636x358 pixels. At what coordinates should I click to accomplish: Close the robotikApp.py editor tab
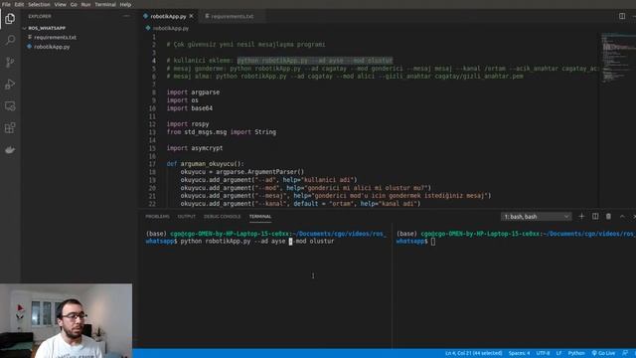point(191,16)
